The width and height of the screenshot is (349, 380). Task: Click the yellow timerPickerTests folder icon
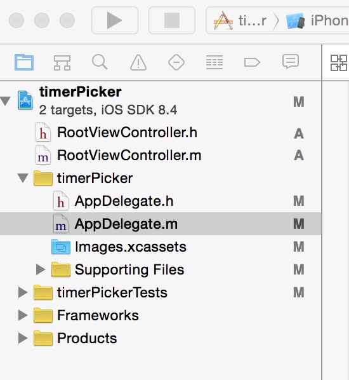43,292
